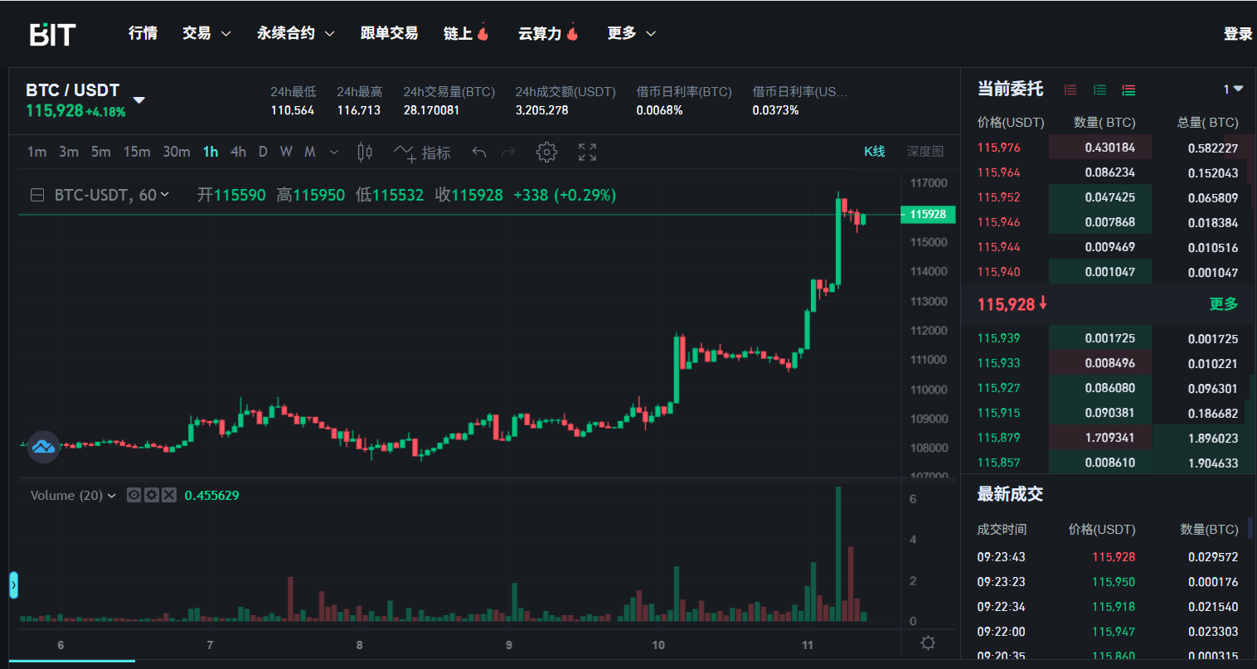The height and width of the screenshot is (669, 1257).
Task: Expand the left side panel handle
Action: tap(13, 585)
